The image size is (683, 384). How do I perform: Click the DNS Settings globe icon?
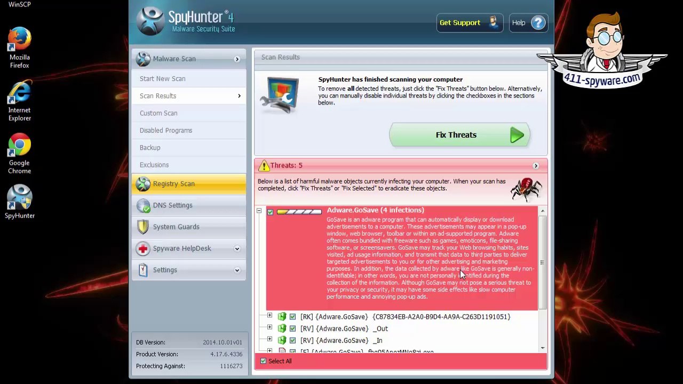pos(143,205)
